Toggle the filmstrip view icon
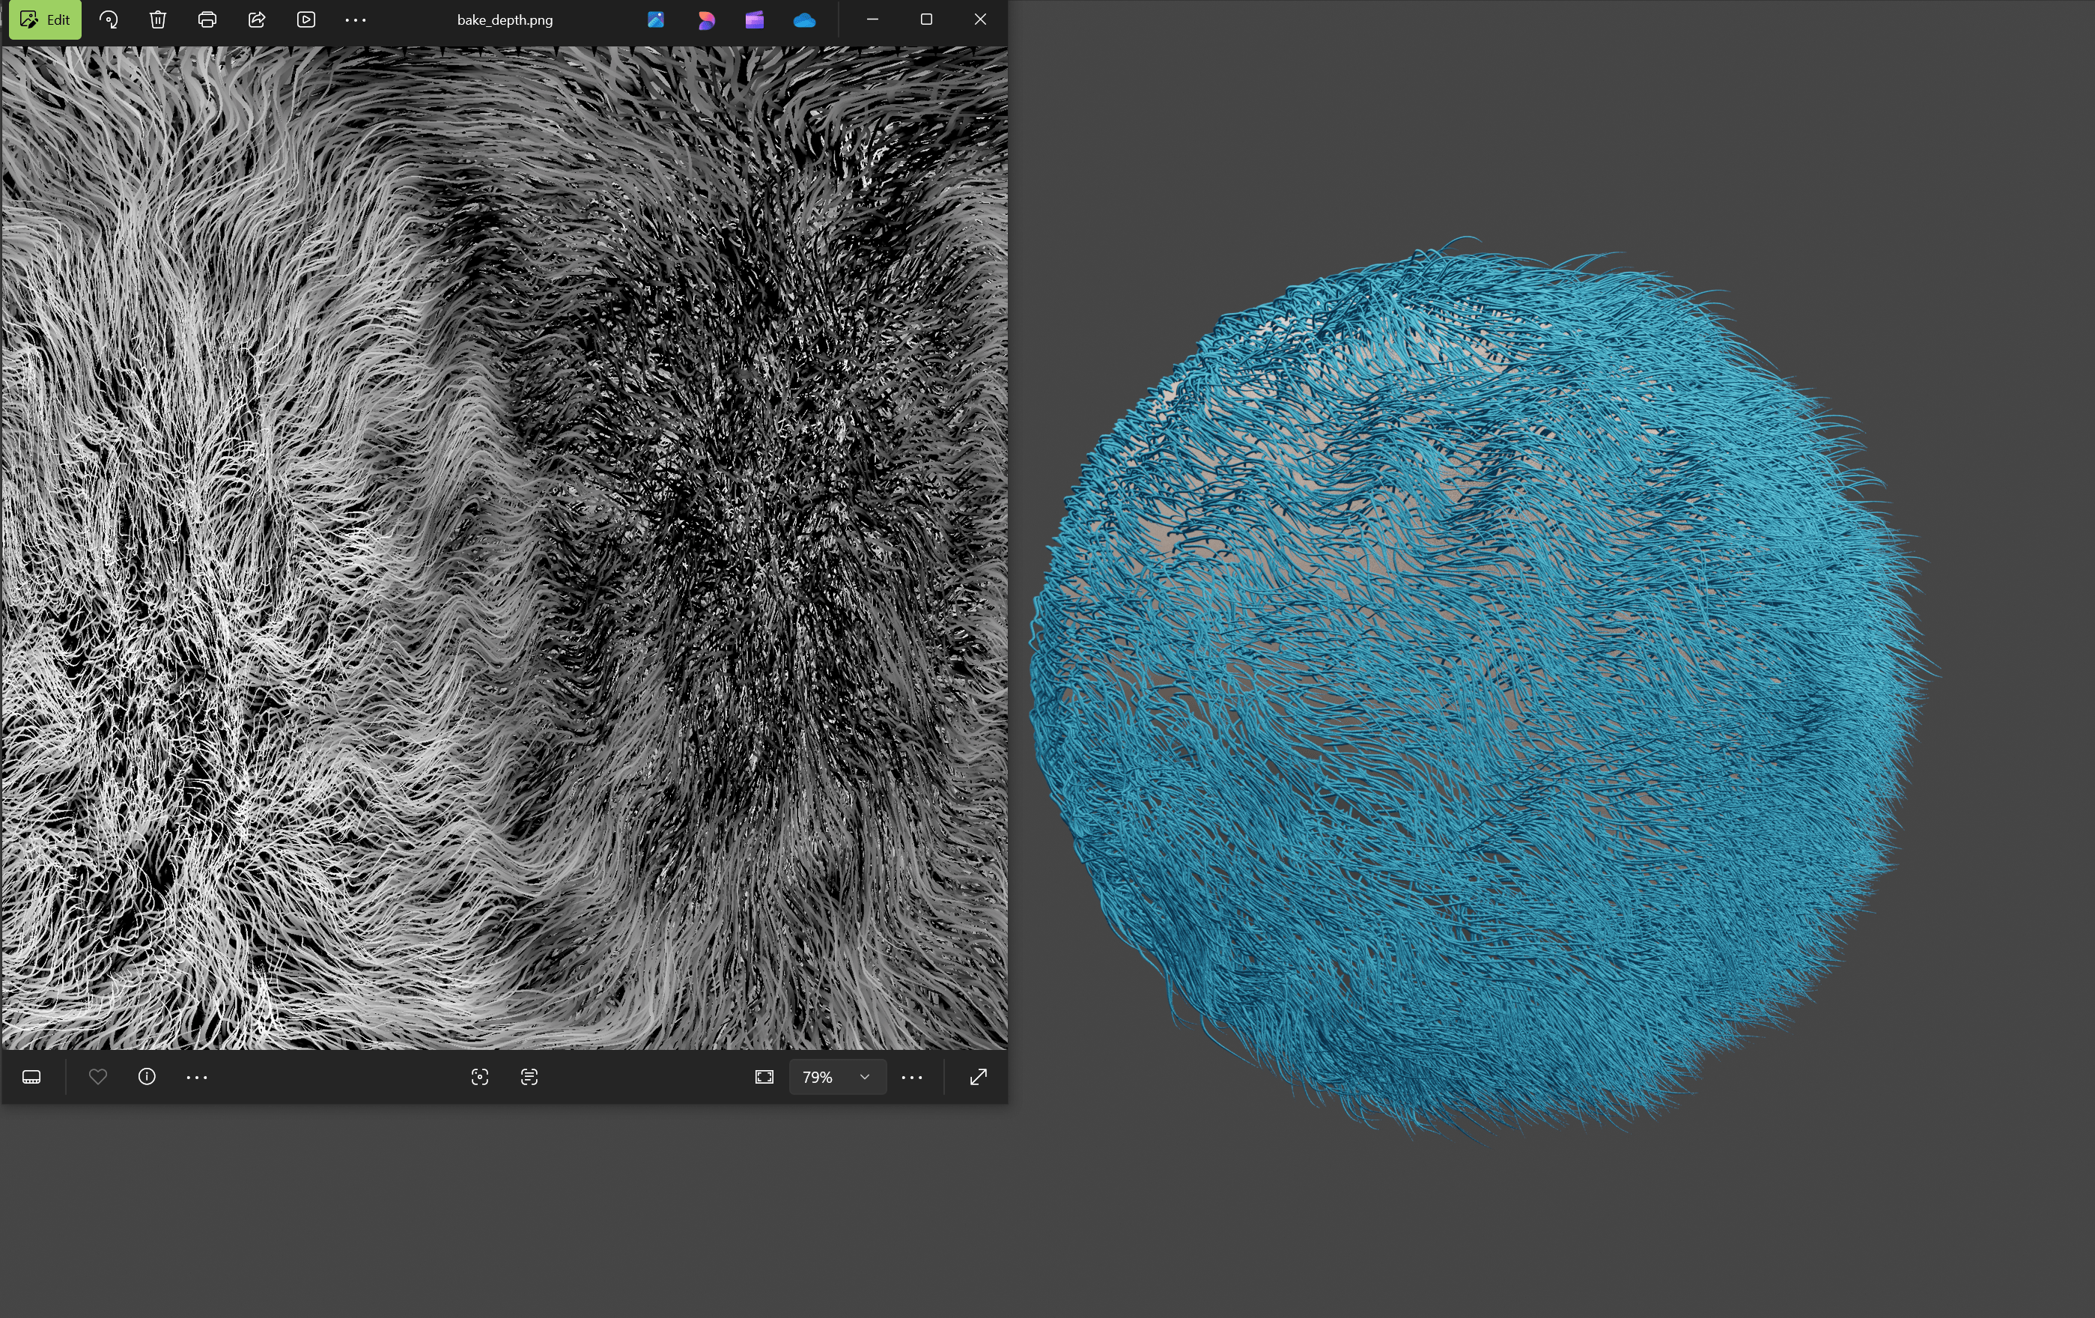This screenshot has height=1318, width=2095. coord(31,1077)
